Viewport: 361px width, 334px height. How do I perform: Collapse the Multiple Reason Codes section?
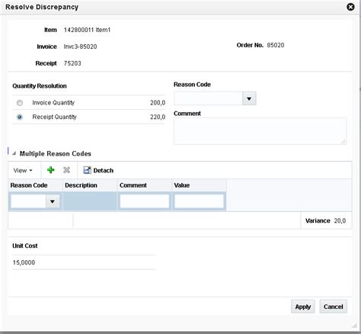tap(14, 153)
